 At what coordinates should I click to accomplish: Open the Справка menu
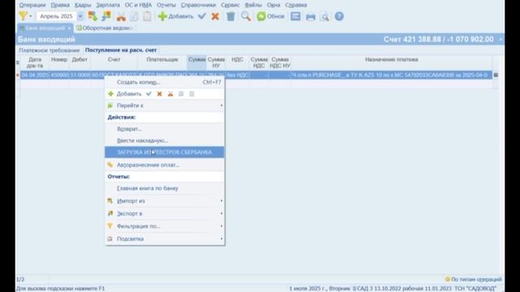tap(296, 5)
